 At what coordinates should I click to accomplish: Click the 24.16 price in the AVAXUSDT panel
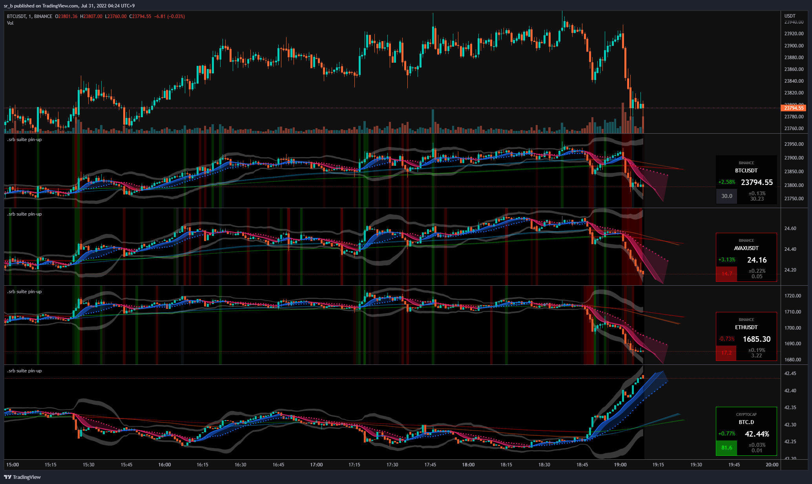(x=757, y=260)
